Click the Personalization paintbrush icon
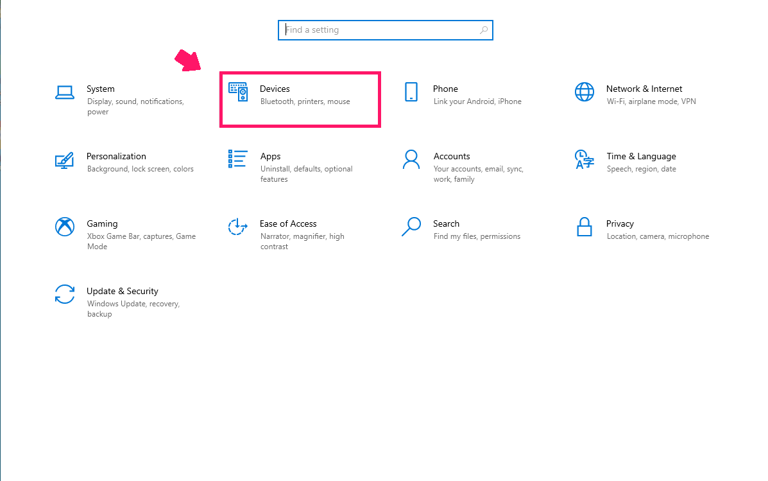 65,160
